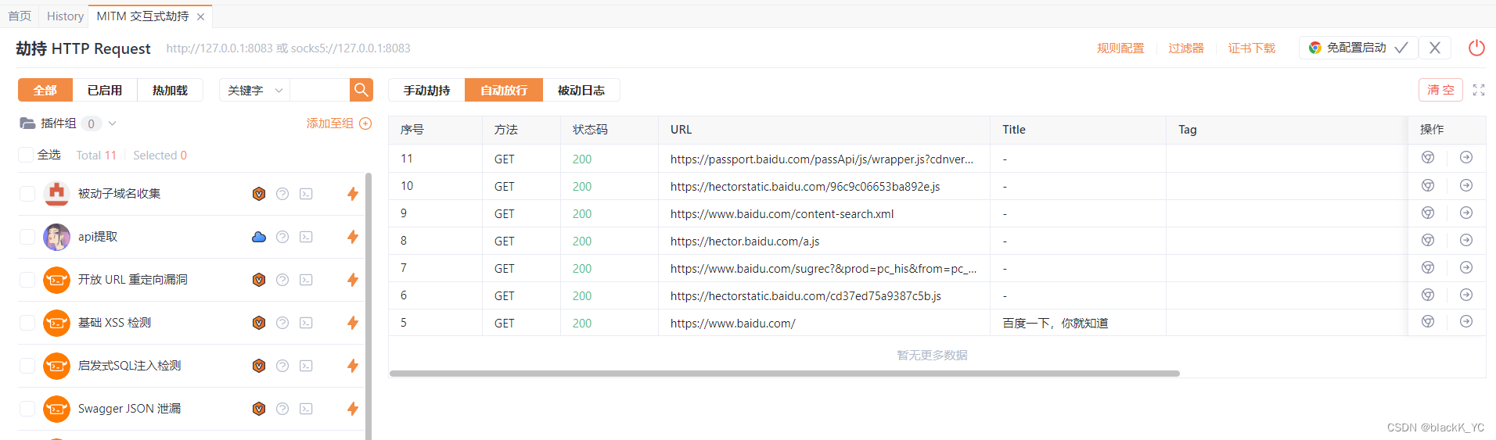Switch to 自动放行 mode
Image resolution: width=1496 pixels, height=440 pixels.
504,90
